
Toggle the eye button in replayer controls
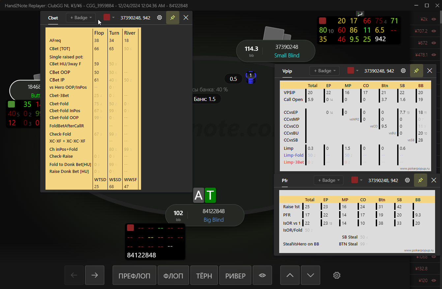(x=262, y=275)
